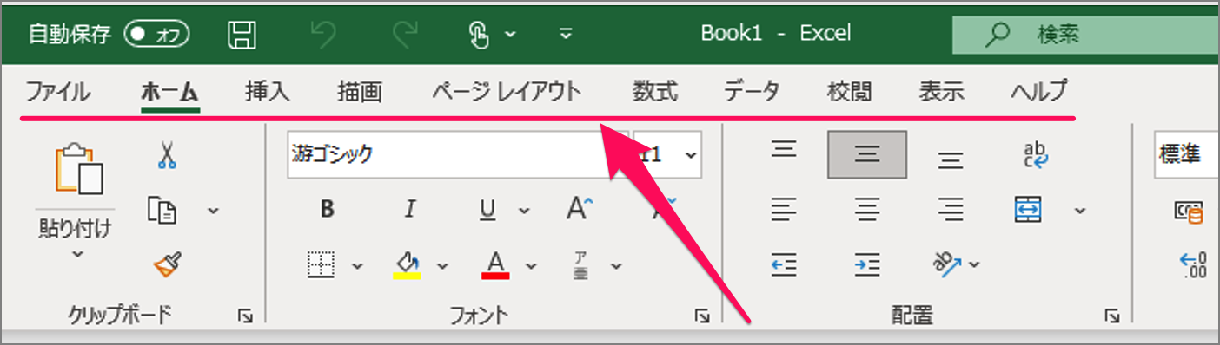Toggle the AutoSave (自動保存) switch
1220x345 pixels.
156,34
